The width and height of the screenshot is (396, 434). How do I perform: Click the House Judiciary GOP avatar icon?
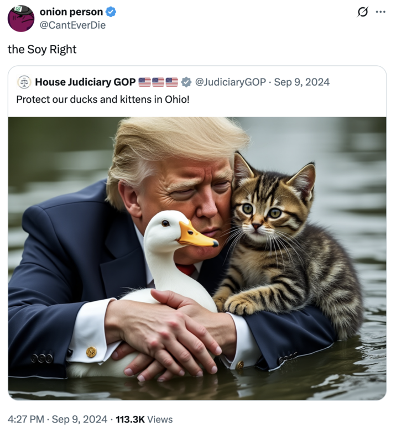point(24,82)
